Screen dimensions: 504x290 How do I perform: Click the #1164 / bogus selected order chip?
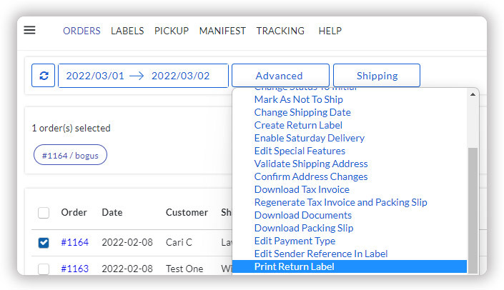[x=70, y=155]
